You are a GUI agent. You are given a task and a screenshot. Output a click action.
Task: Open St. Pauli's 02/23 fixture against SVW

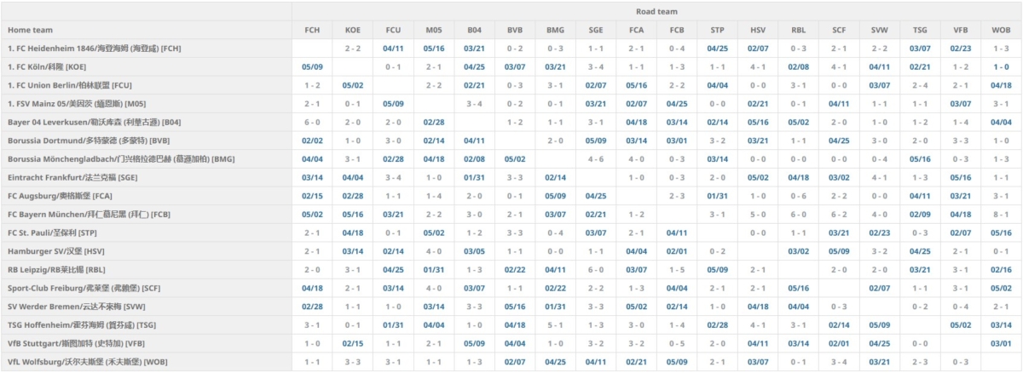880,232
